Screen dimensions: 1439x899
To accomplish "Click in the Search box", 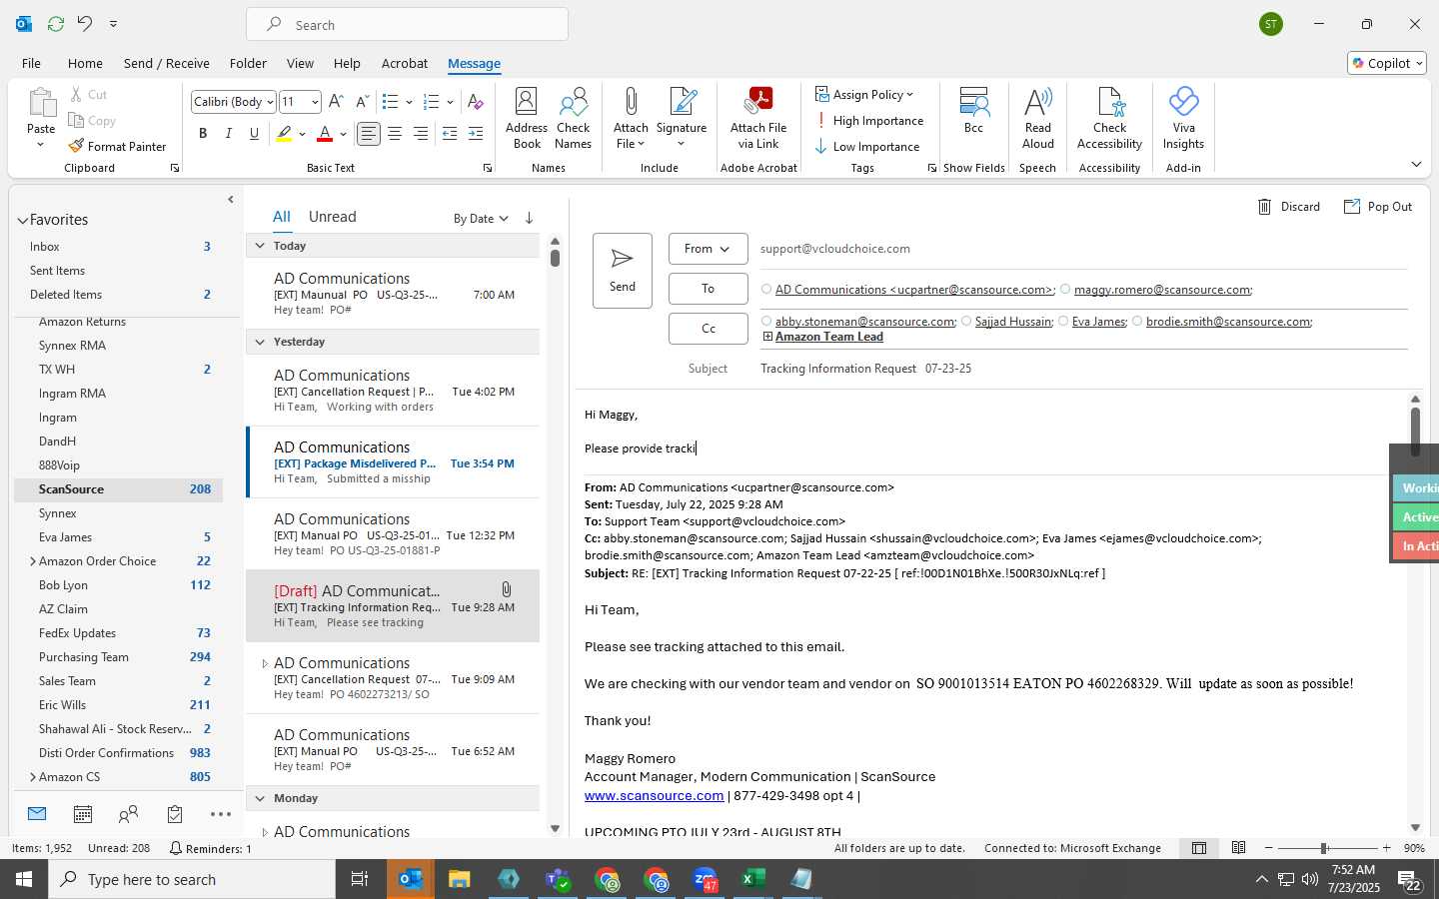I will pyautogui.click(x=408, y=25).
